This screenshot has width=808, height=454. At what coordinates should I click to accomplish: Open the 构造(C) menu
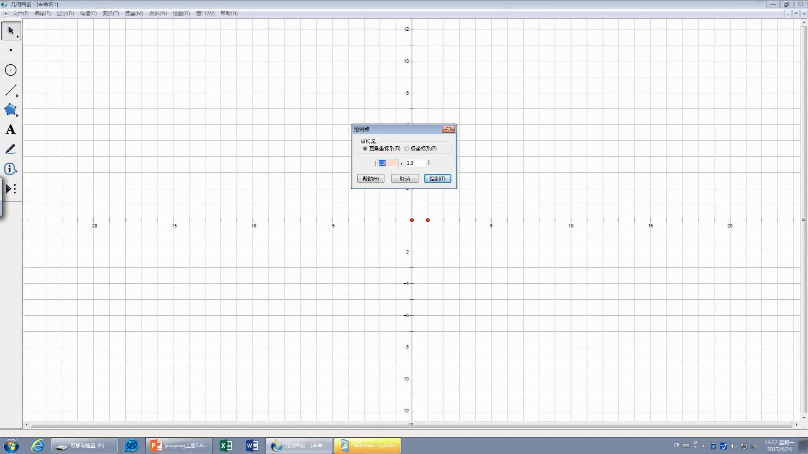[88, 13]
